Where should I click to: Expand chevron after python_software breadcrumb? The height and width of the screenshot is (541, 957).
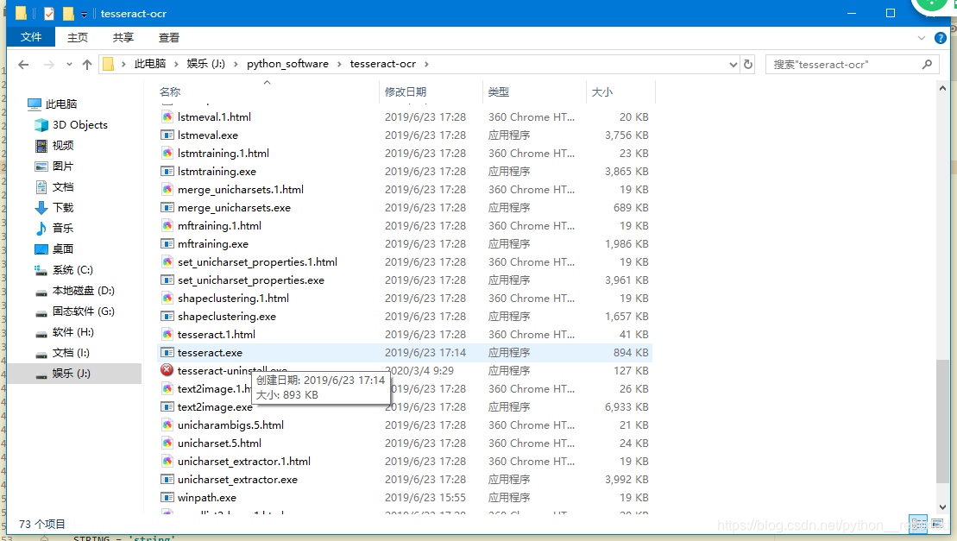[x=339, y=64]
